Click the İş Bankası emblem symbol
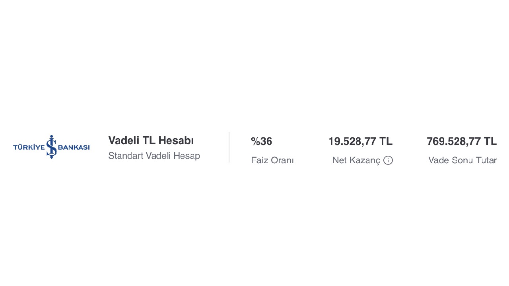509x286 pixels. click(x=51, y=147)
